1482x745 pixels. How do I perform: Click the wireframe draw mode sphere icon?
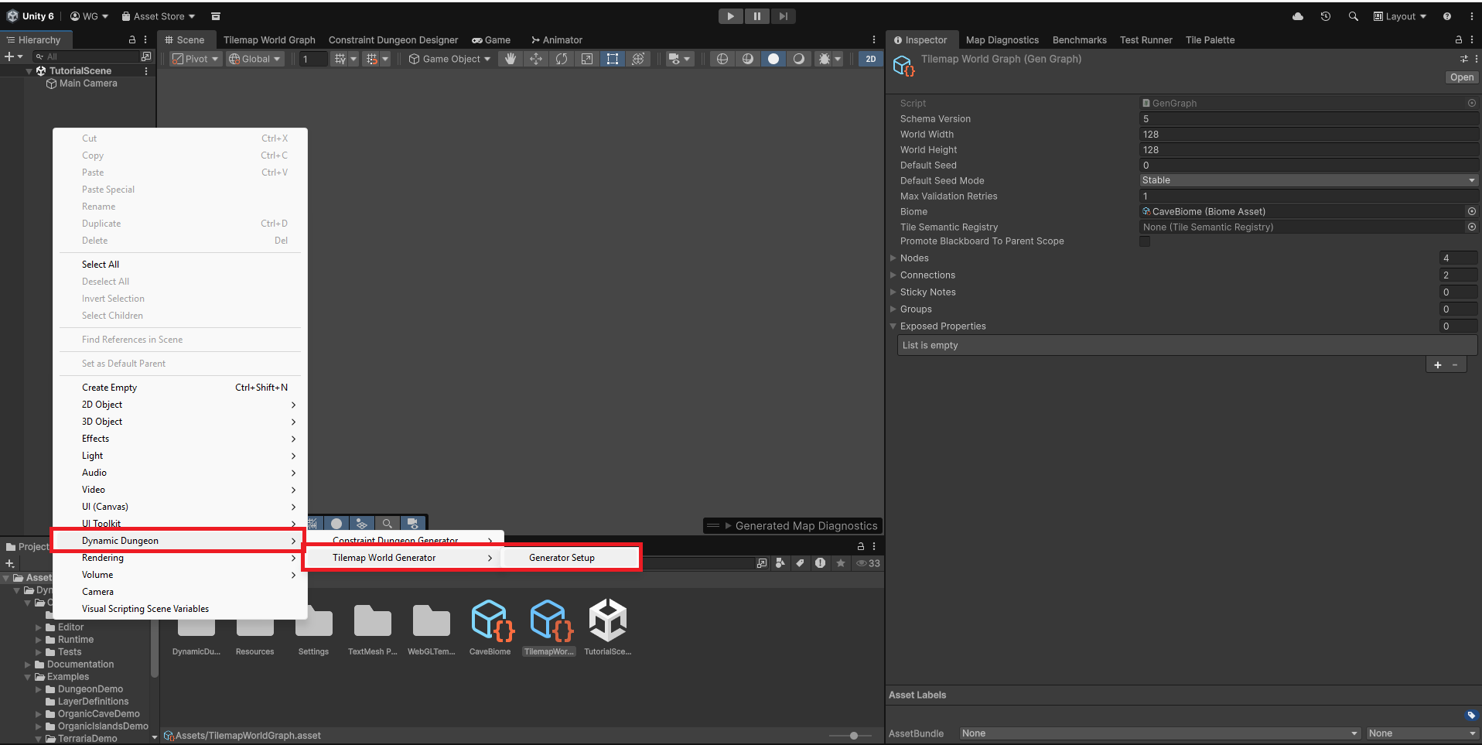(722, 59)
